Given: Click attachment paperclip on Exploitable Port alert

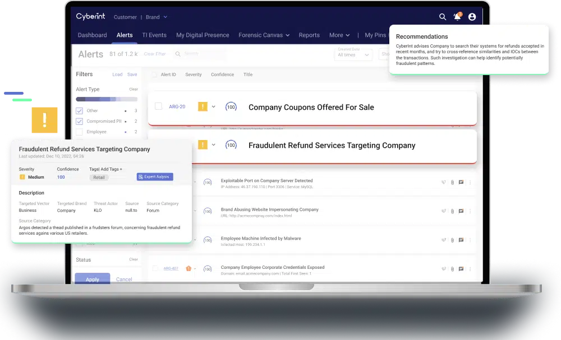Looking at the screenshot, I should [452, 182].
